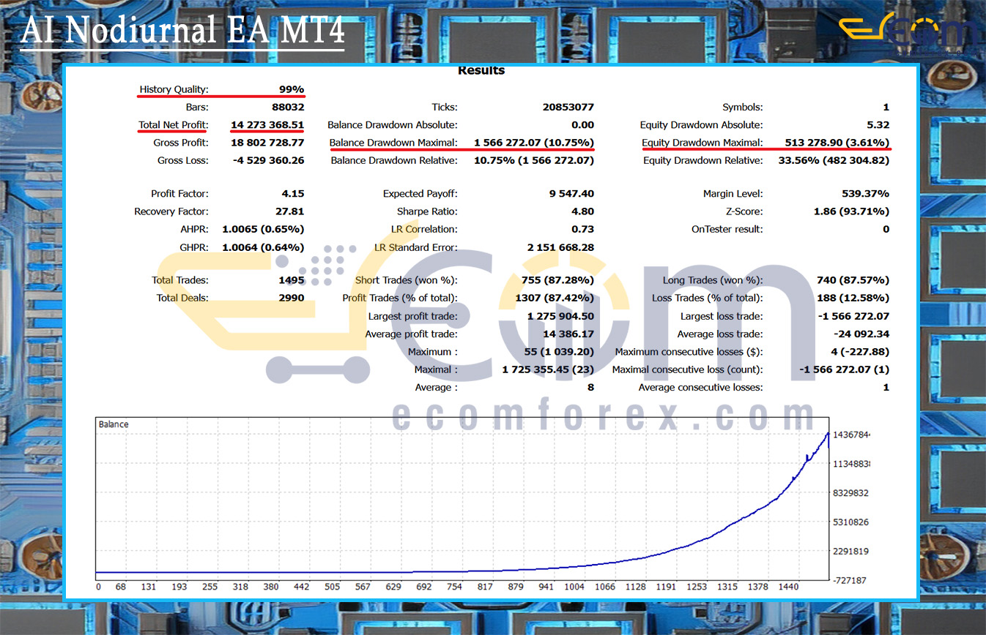Image resolution: width=986 pixels, height=635 pixels.
Task: Click the Balance label on the chart
Action: [x=114, y=424]
